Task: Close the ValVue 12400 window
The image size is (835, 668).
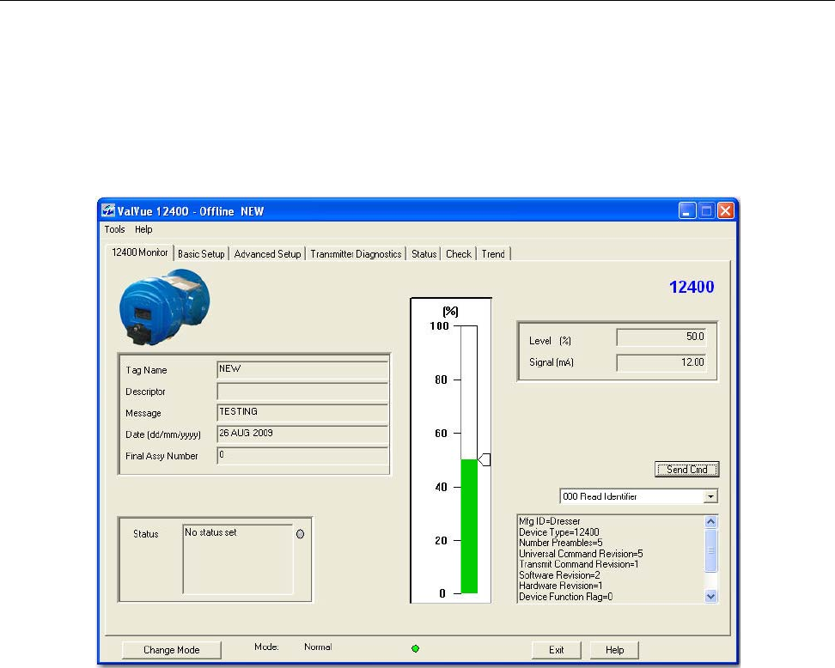Action: pyautogui.click(x=725, y=210)
